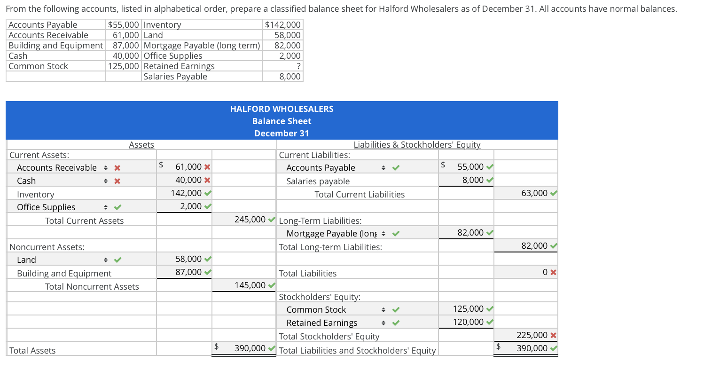The image size is (704, 378).
Task: Click the green check next to 63,000
Action: (x=554, y=193)
